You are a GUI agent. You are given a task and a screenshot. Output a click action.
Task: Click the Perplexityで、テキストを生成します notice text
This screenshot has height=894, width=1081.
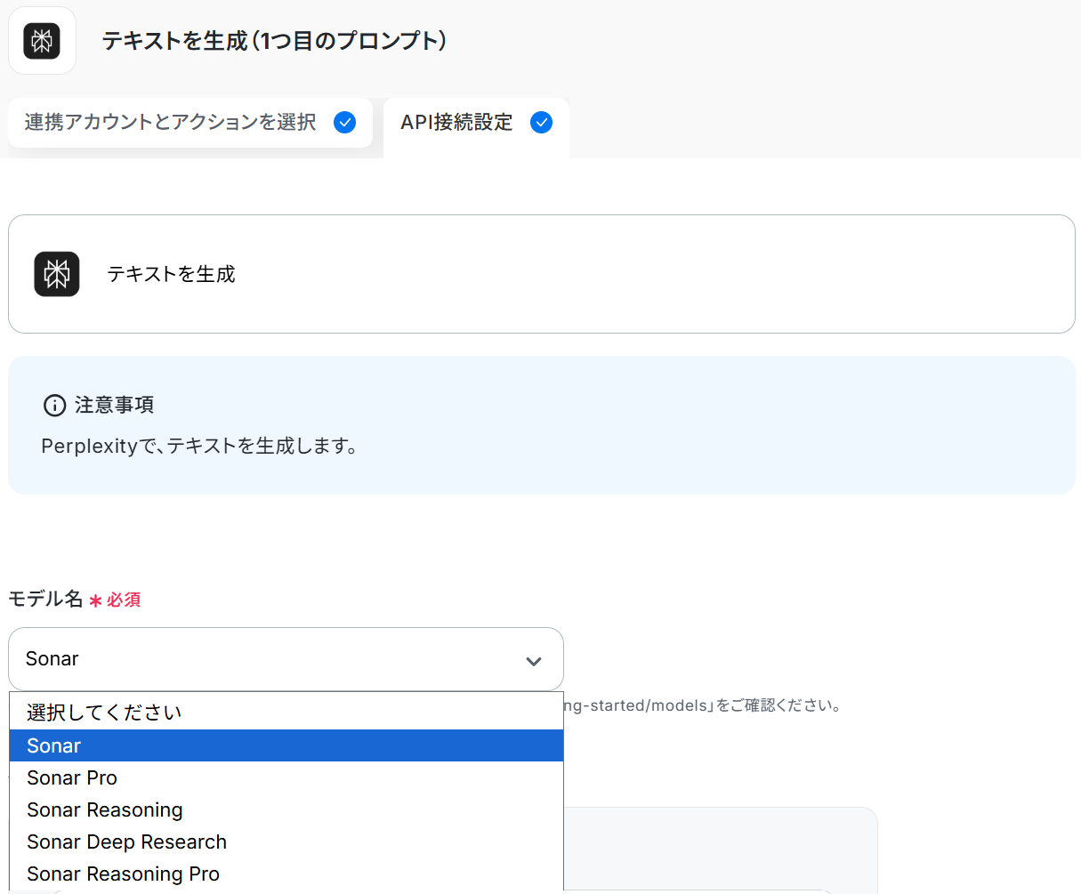click(199, 446)
